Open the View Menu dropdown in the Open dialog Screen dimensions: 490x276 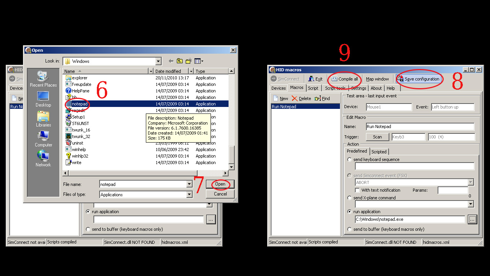199,61
